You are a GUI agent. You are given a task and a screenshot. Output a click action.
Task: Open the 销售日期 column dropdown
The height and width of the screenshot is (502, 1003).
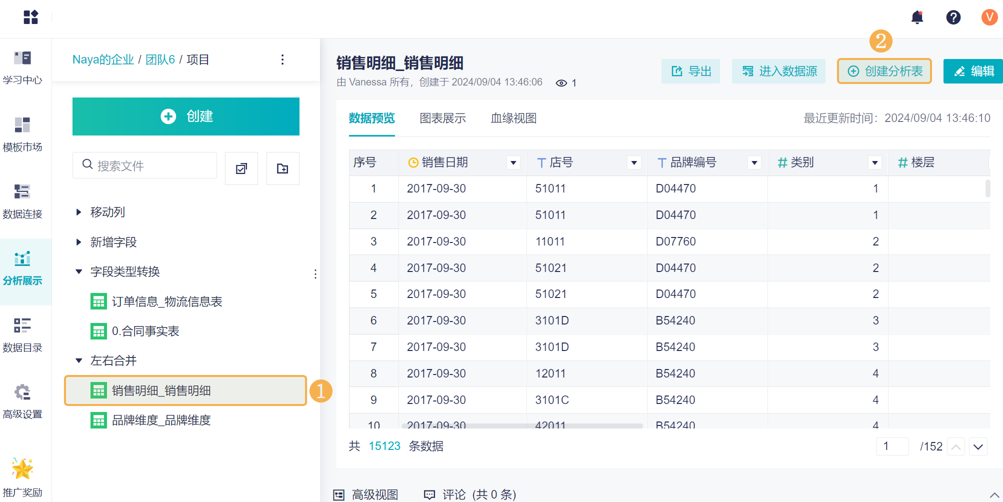click(x=513, y=162)
